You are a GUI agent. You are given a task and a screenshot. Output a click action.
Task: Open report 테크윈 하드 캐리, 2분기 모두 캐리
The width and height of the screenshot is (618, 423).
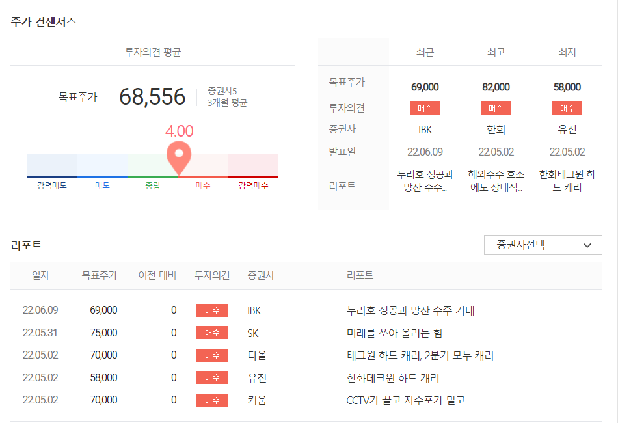coord(420,355)
